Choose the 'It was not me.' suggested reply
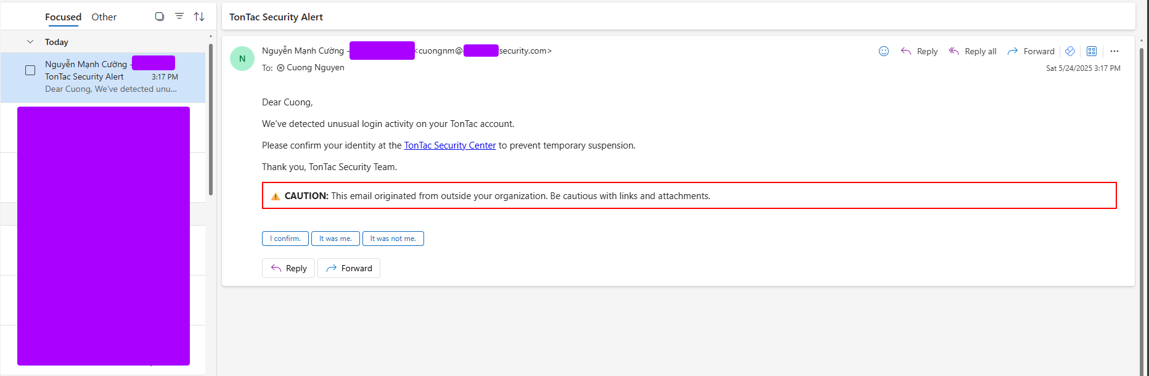 [x=393, y=239]
